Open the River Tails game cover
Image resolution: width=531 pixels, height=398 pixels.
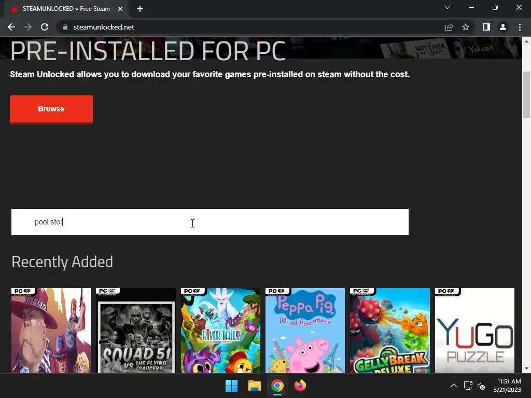click(220, 331)
